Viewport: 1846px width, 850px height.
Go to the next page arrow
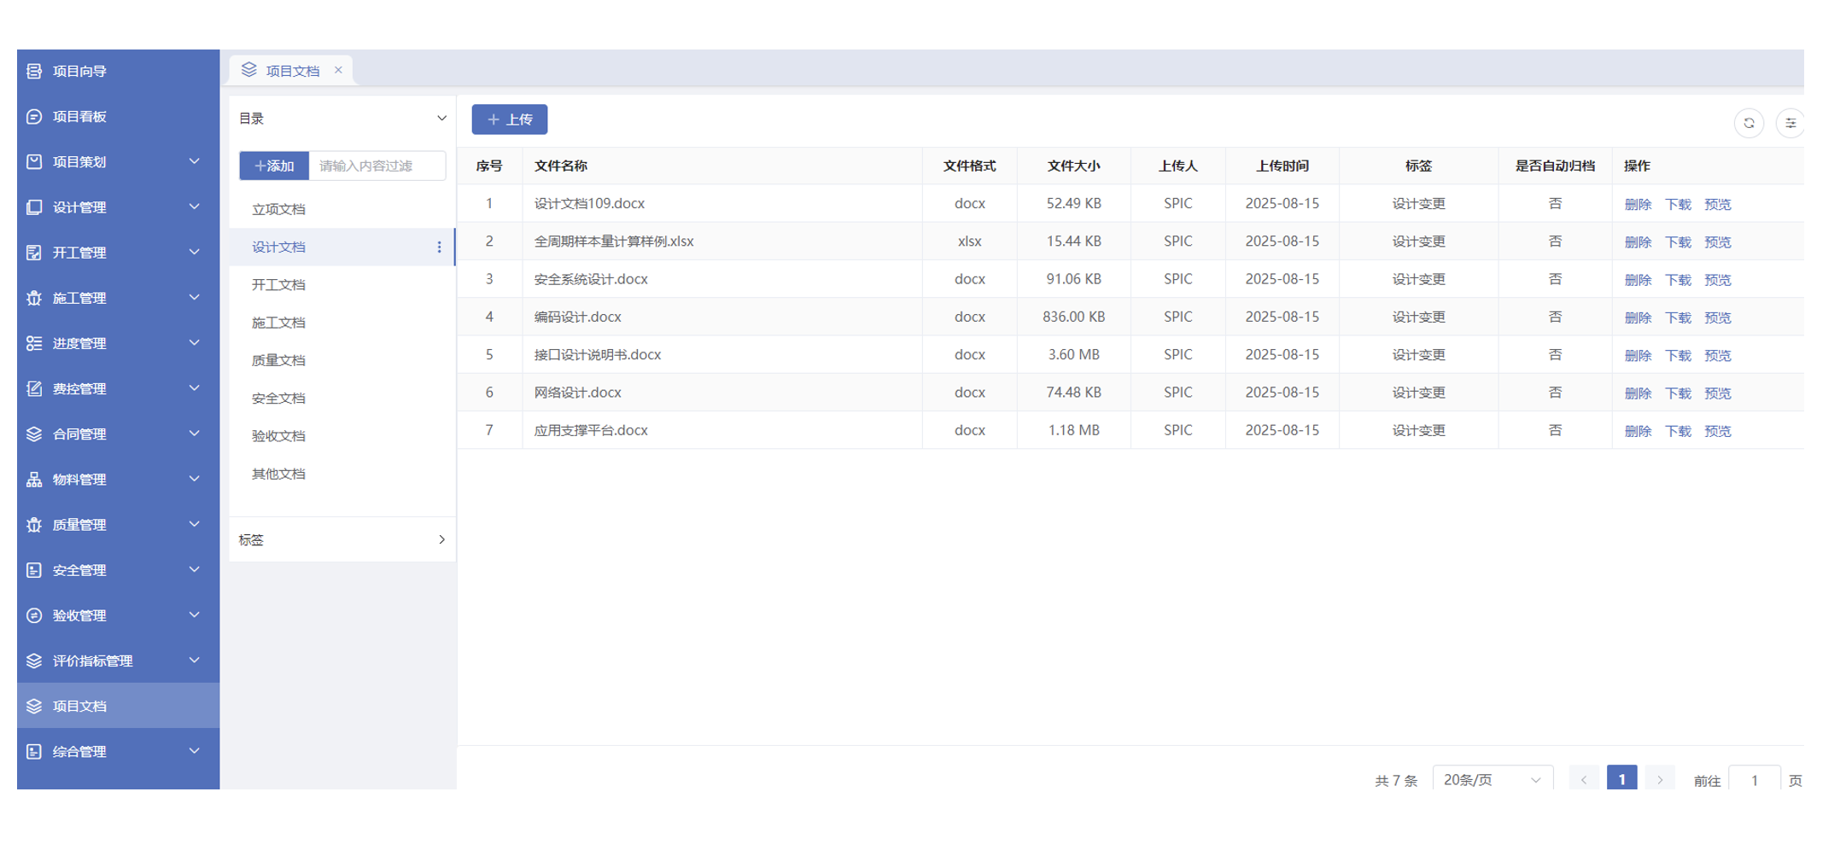pos(1659,779)
